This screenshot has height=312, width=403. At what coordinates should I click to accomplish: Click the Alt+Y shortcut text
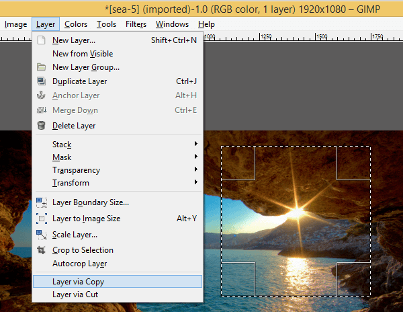click(x=187, y=219)
